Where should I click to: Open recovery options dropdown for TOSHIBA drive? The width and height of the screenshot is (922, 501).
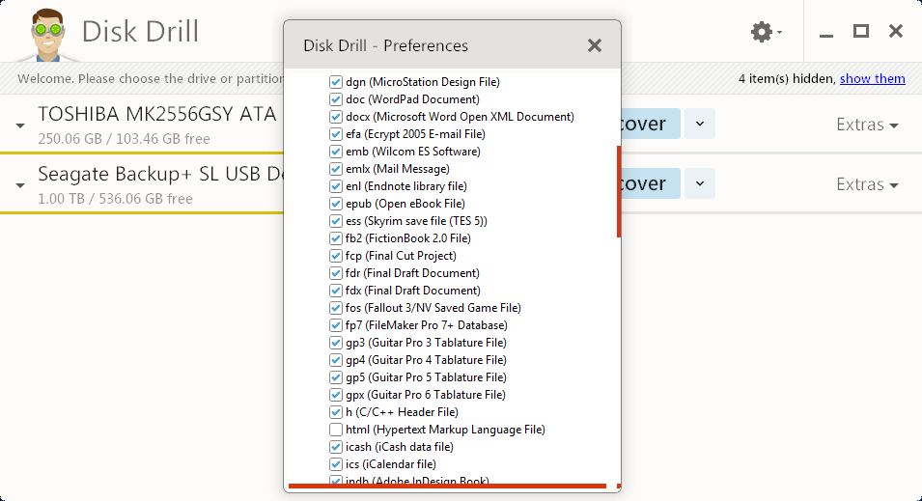click(700, 124)
